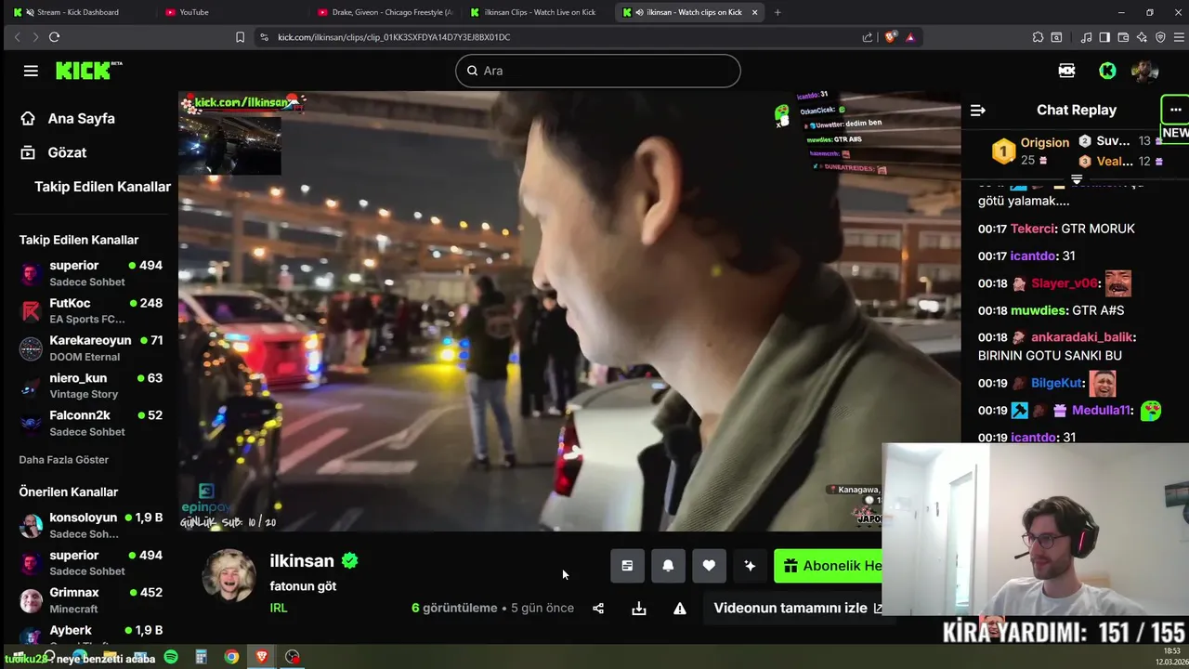Expand Daha Fazla Göster list
The image size is (1189, 669).
[64, 460]
